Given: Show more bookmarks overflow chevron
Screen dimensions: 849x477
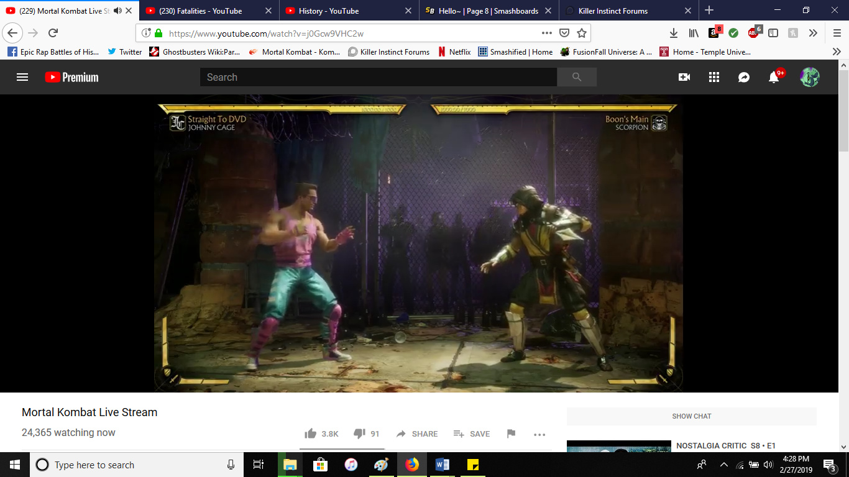Looking at the screenshot, I should point(836,52).
